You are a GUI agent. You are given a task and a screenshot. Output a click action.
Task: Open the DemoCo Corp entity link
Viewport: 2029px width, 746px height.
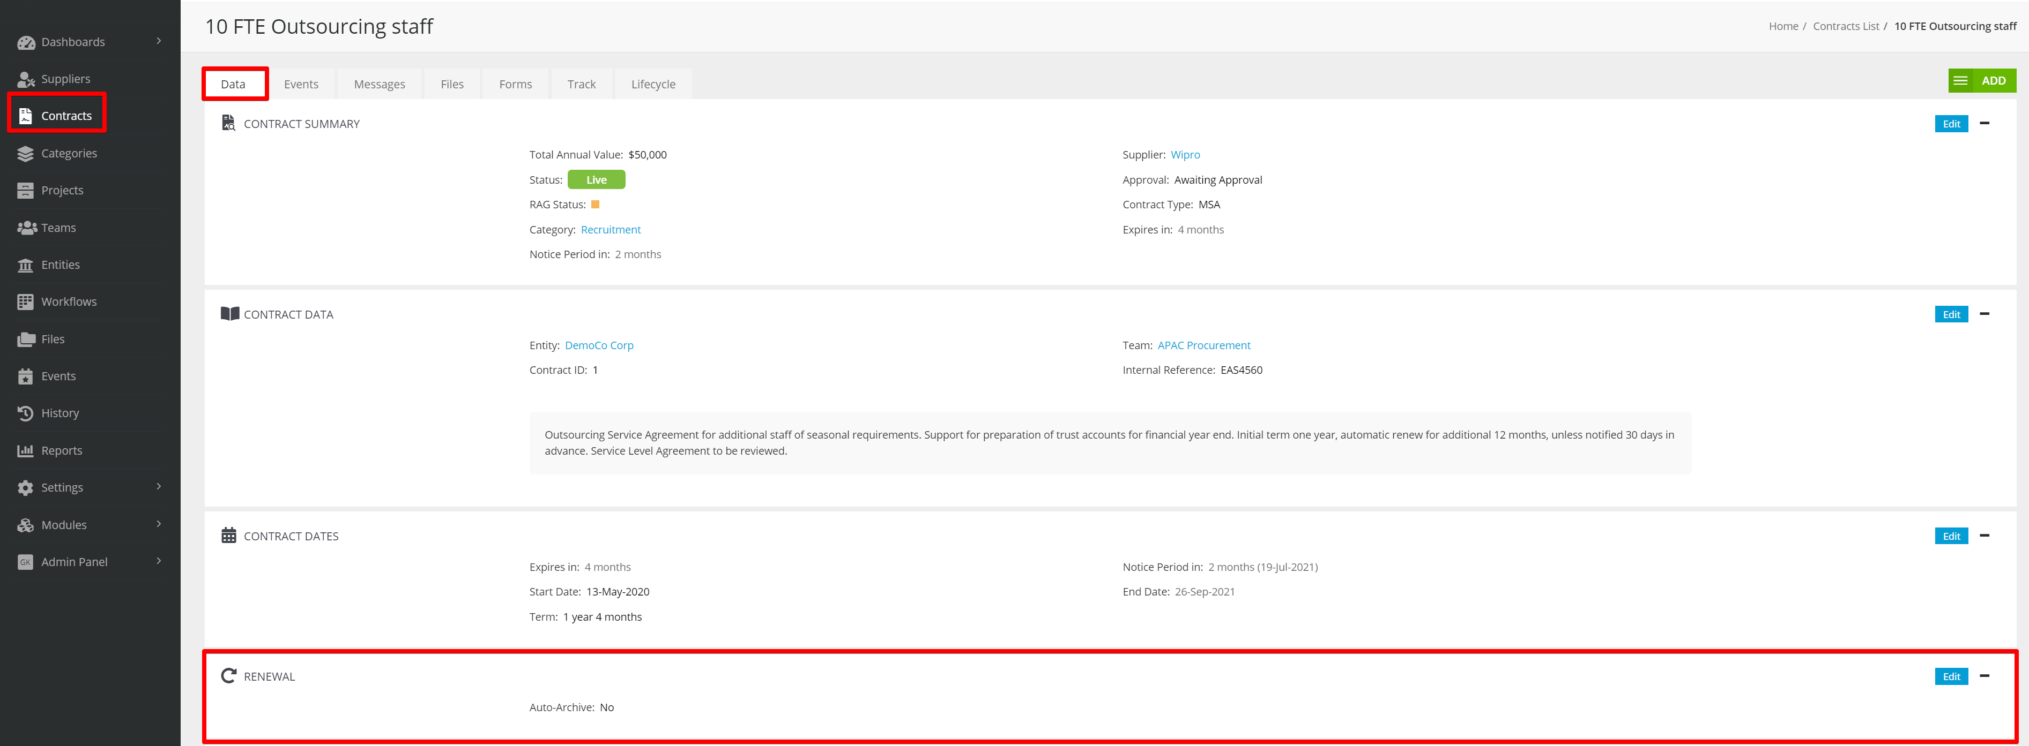pyautogui.click(x=599, y=345)
